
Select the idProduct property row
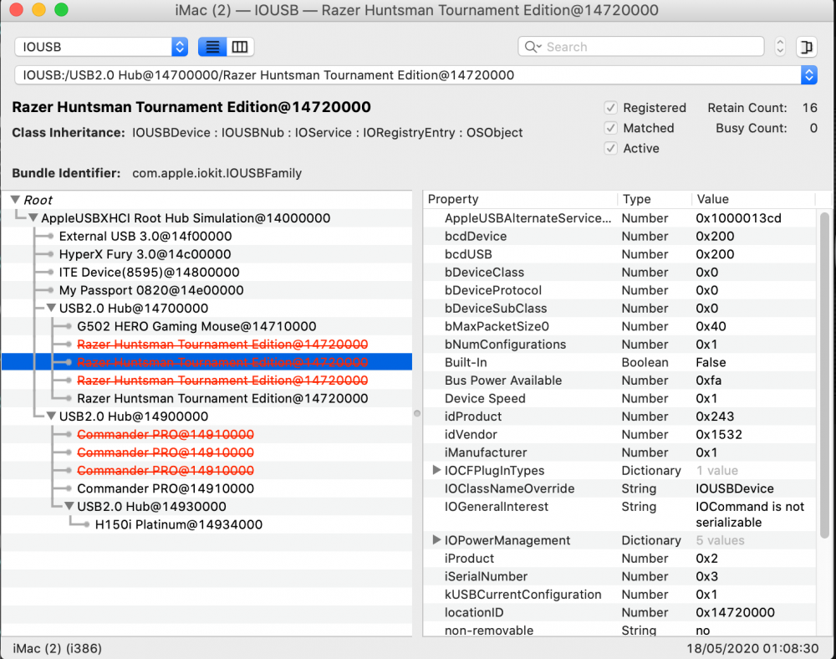[619, 416]
